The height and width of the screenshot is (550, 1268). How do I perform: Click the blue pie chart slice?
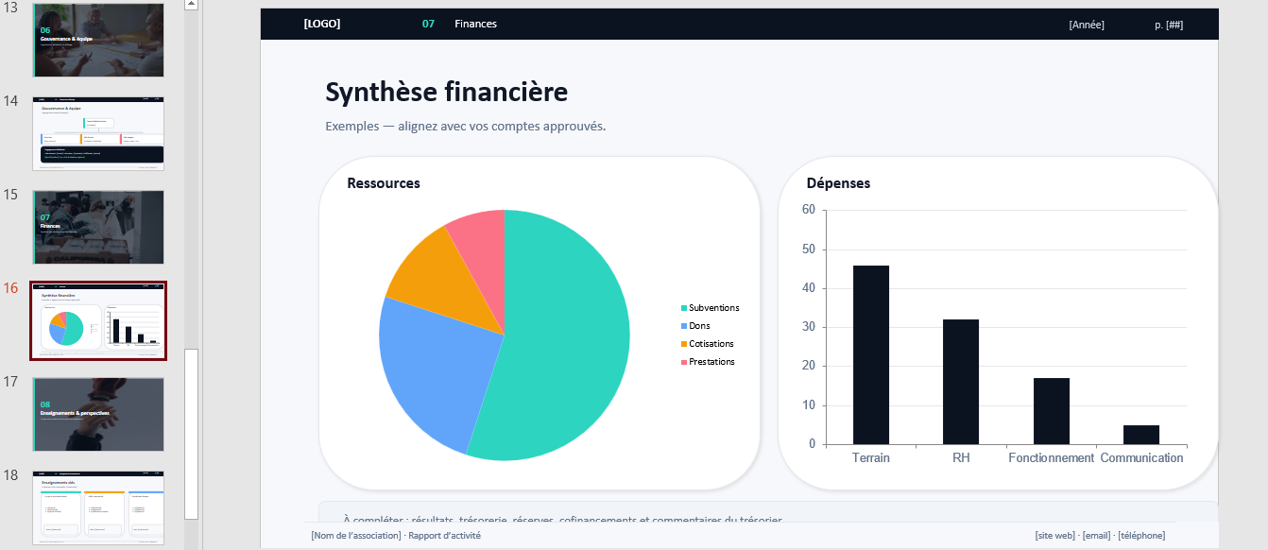pos(425,369)
